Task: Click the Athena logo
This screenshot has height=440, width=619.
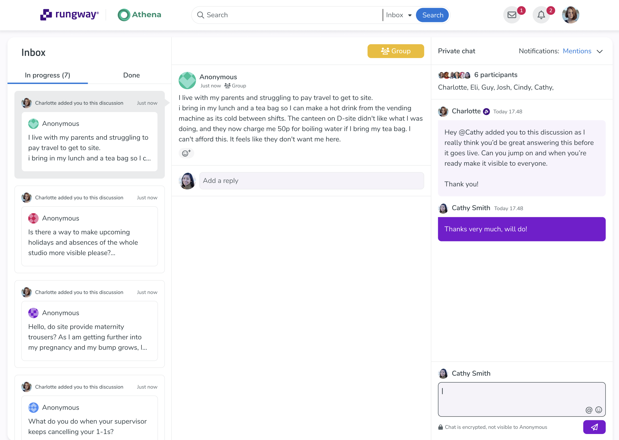Action: (139, 15)
